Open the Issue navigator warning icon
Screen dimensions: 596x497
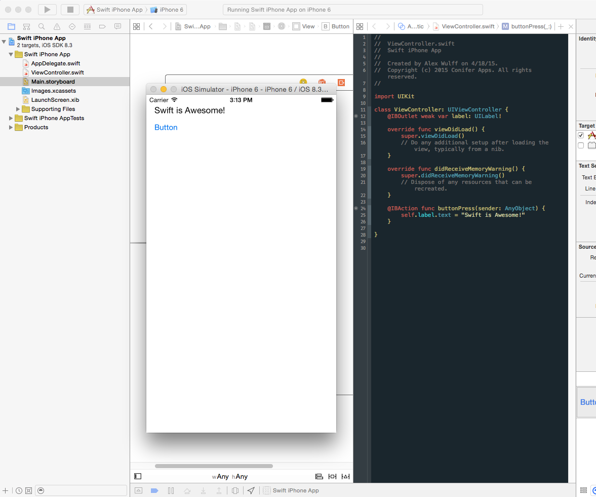57,27
